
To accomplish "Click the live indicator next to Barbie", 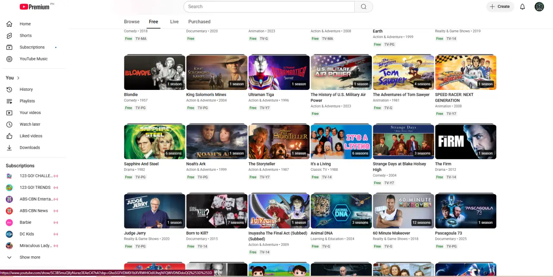I will coord(56,223).
